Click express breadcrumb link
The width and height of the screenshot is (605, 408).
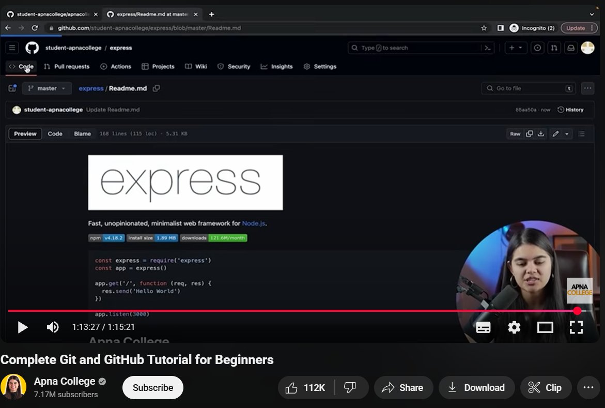tap(91, 88)
